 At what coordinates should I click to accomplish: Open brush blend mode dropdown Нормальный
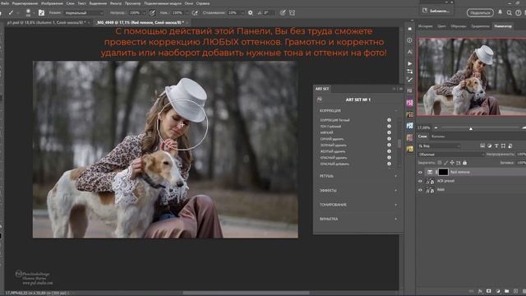click(x=84, y=13)
